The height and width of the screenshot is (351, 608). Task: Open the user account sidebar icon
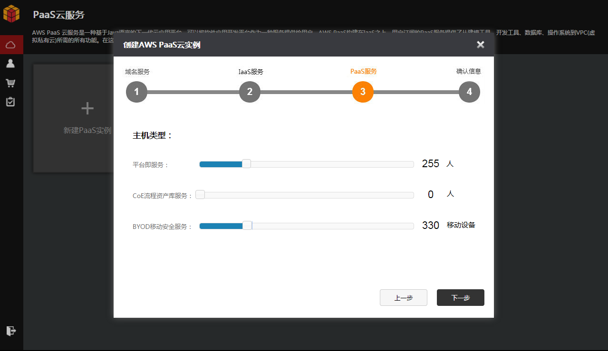10,63
